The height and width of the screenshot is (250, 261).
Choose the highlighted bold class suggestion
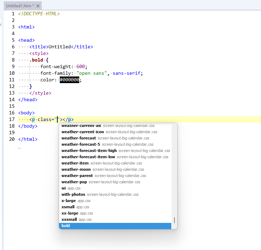[66, 226]
